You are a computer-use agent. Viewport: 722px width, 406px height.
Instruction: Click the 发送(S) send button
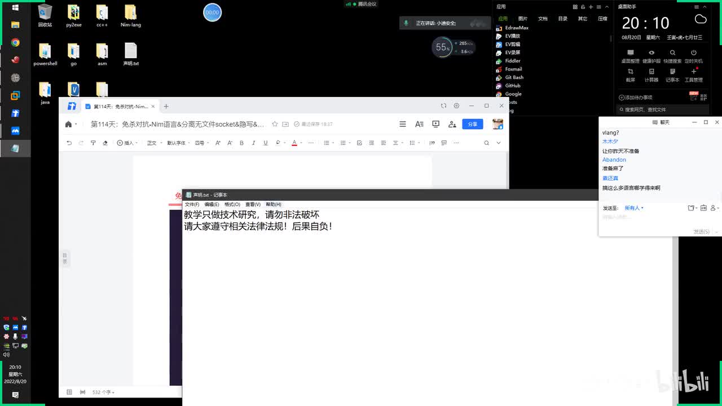(x=702, y=232)
